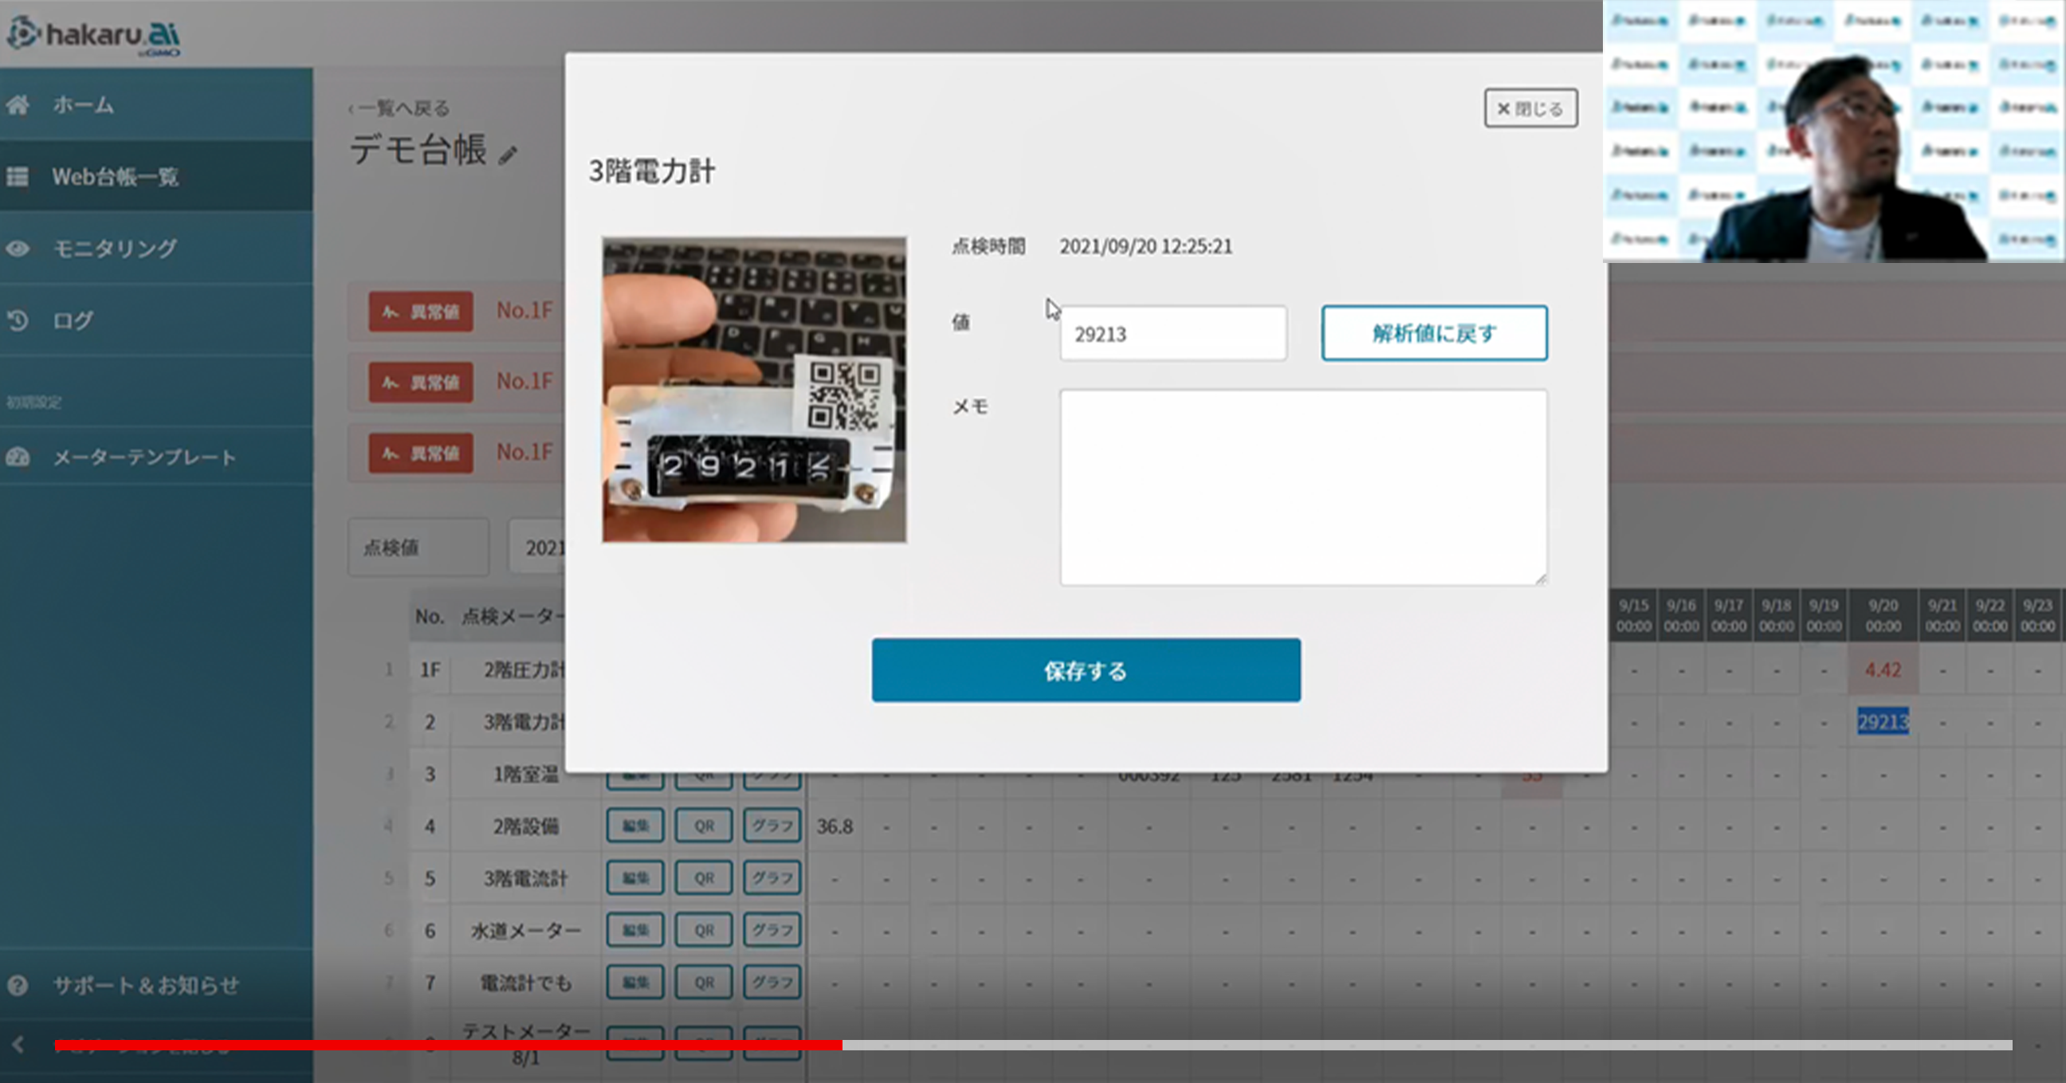
Task: Click the 点検値 dropdown selector
Action: point(421,547)
